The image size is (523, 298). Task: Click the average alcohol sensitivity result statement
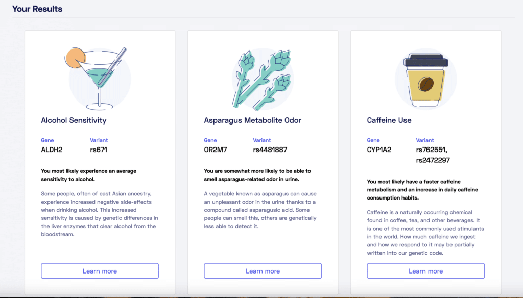[88, 175]
